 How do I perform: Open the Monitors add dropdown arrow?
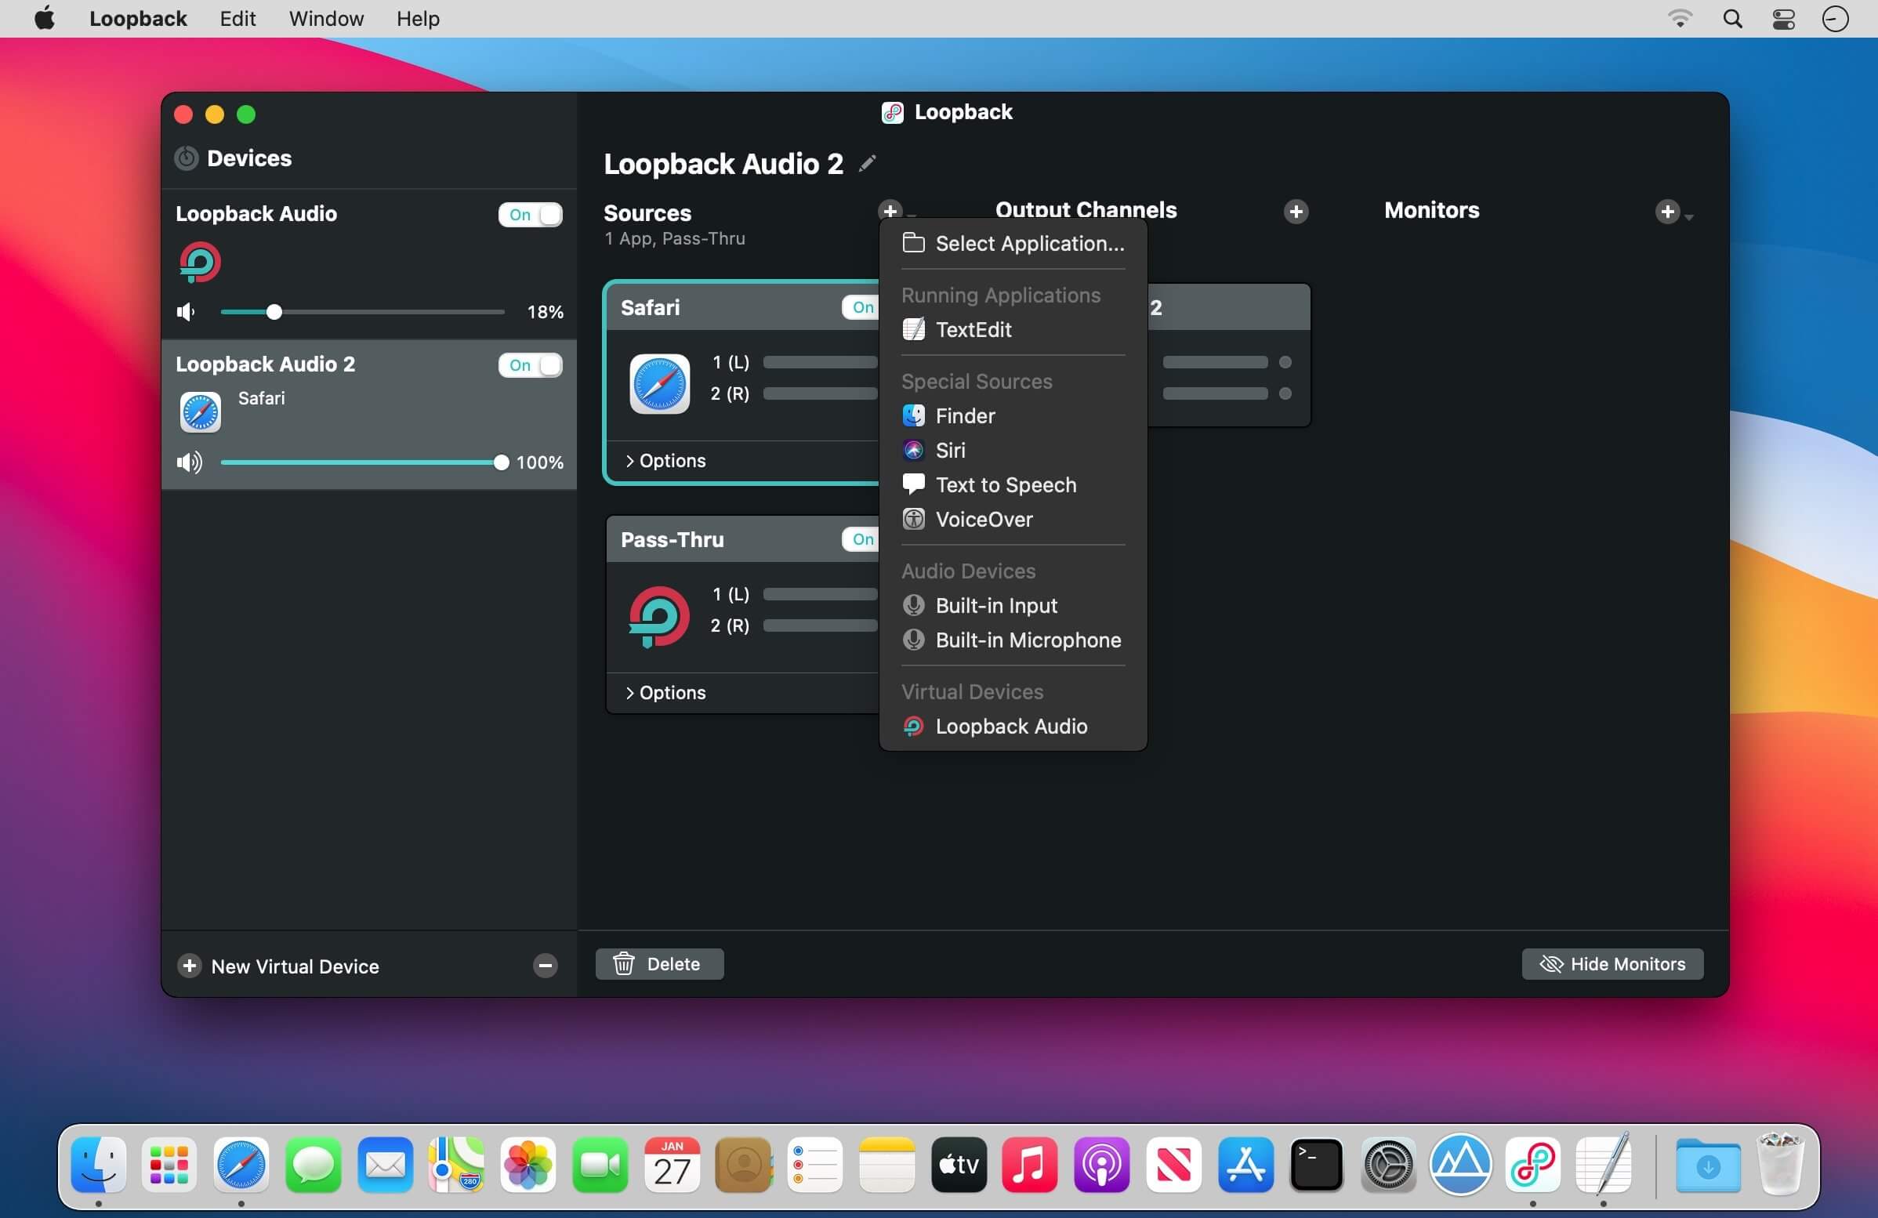pos(1688,215)
